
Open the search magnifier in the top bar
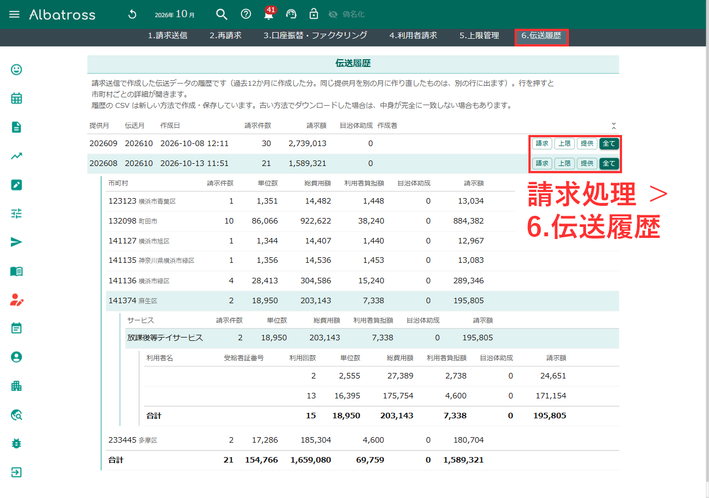tap(222, 14)
